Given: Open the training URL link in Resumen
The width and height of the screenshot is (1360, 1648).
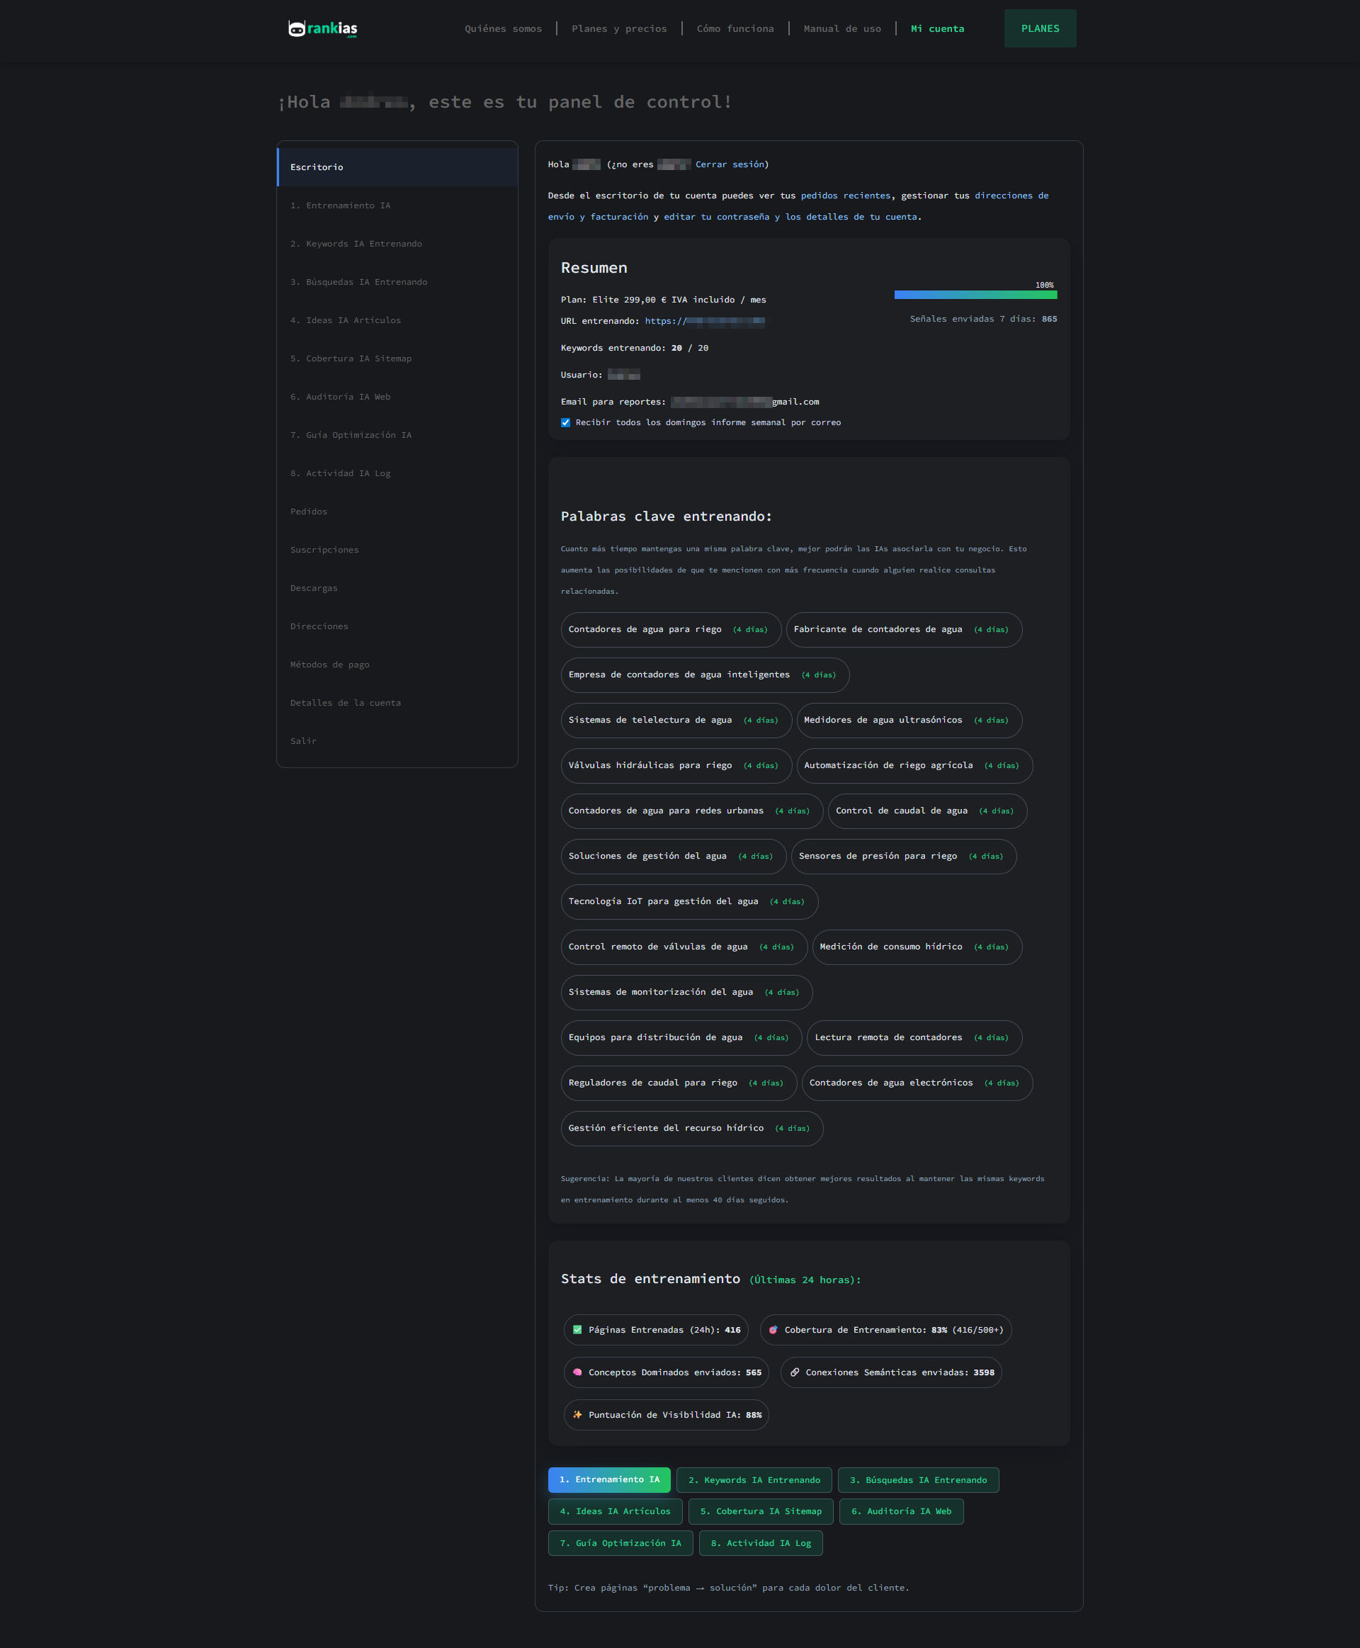Looking at the screenshot, I should tap(704, 321).
